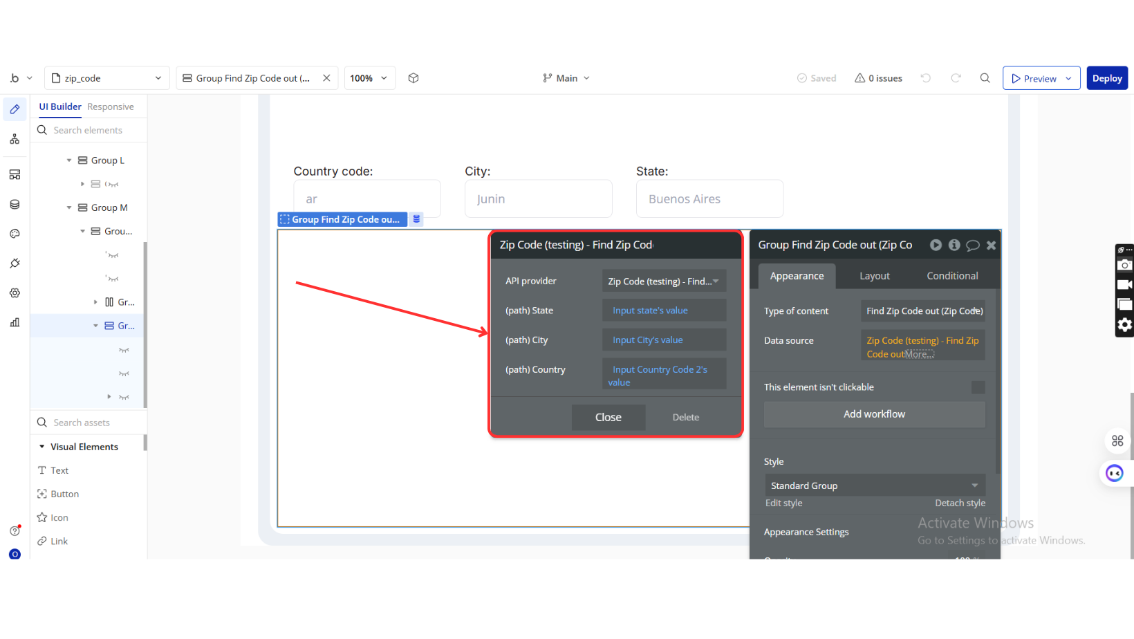Open the Styles palette icon
Viewport: 1134px width, 639px height.
(x=15, y=234)
